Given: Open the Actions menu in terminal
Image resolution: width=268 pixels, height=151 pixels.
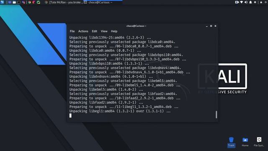Looking at the screenshot, I should coord(83,31).
